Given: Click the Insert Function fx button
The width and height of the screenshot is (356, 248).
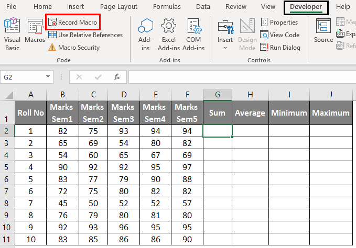Looking at the screenshot, I should pyautogui.click(x=117, y=77).
